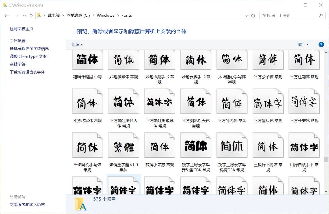Click the Windows breadcrumb segment
This screenshot has height=214, width=329.
pyautogui.click(x=105, y=15)
